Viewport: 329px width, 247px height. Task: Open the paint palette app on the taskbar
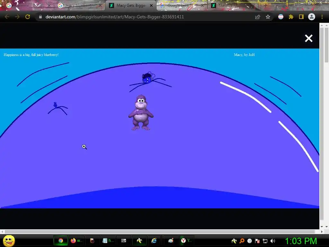(171, 241)
